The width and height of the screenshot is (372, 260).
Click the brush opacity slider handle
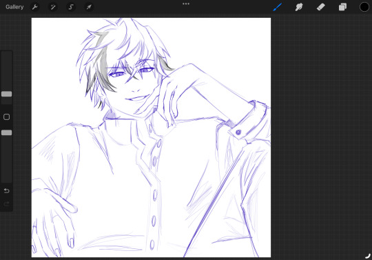pos(7,132)
